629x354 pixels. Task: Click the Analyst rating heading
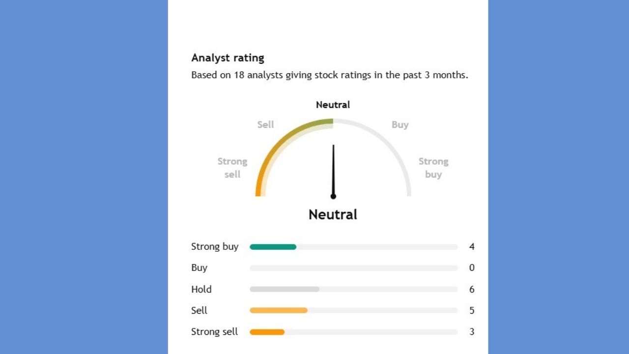(228, 58)
